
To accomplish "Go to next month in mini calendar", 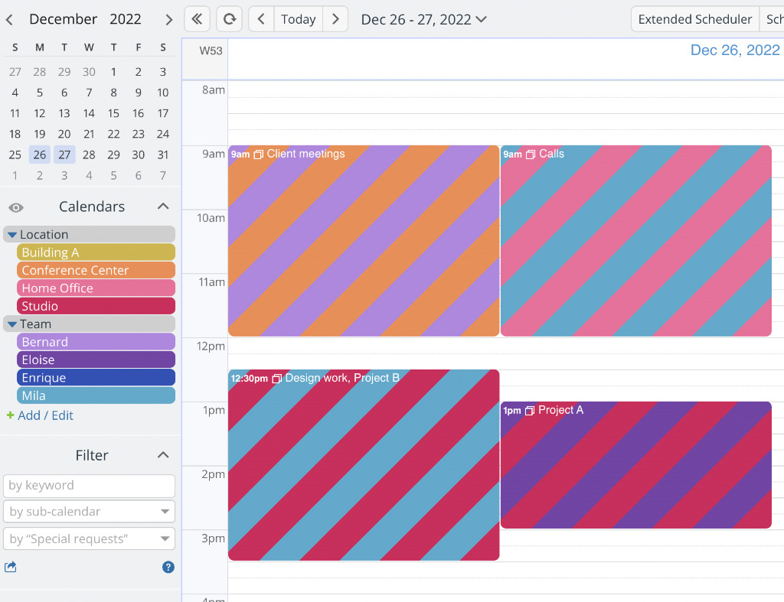I will click(168, 20).
